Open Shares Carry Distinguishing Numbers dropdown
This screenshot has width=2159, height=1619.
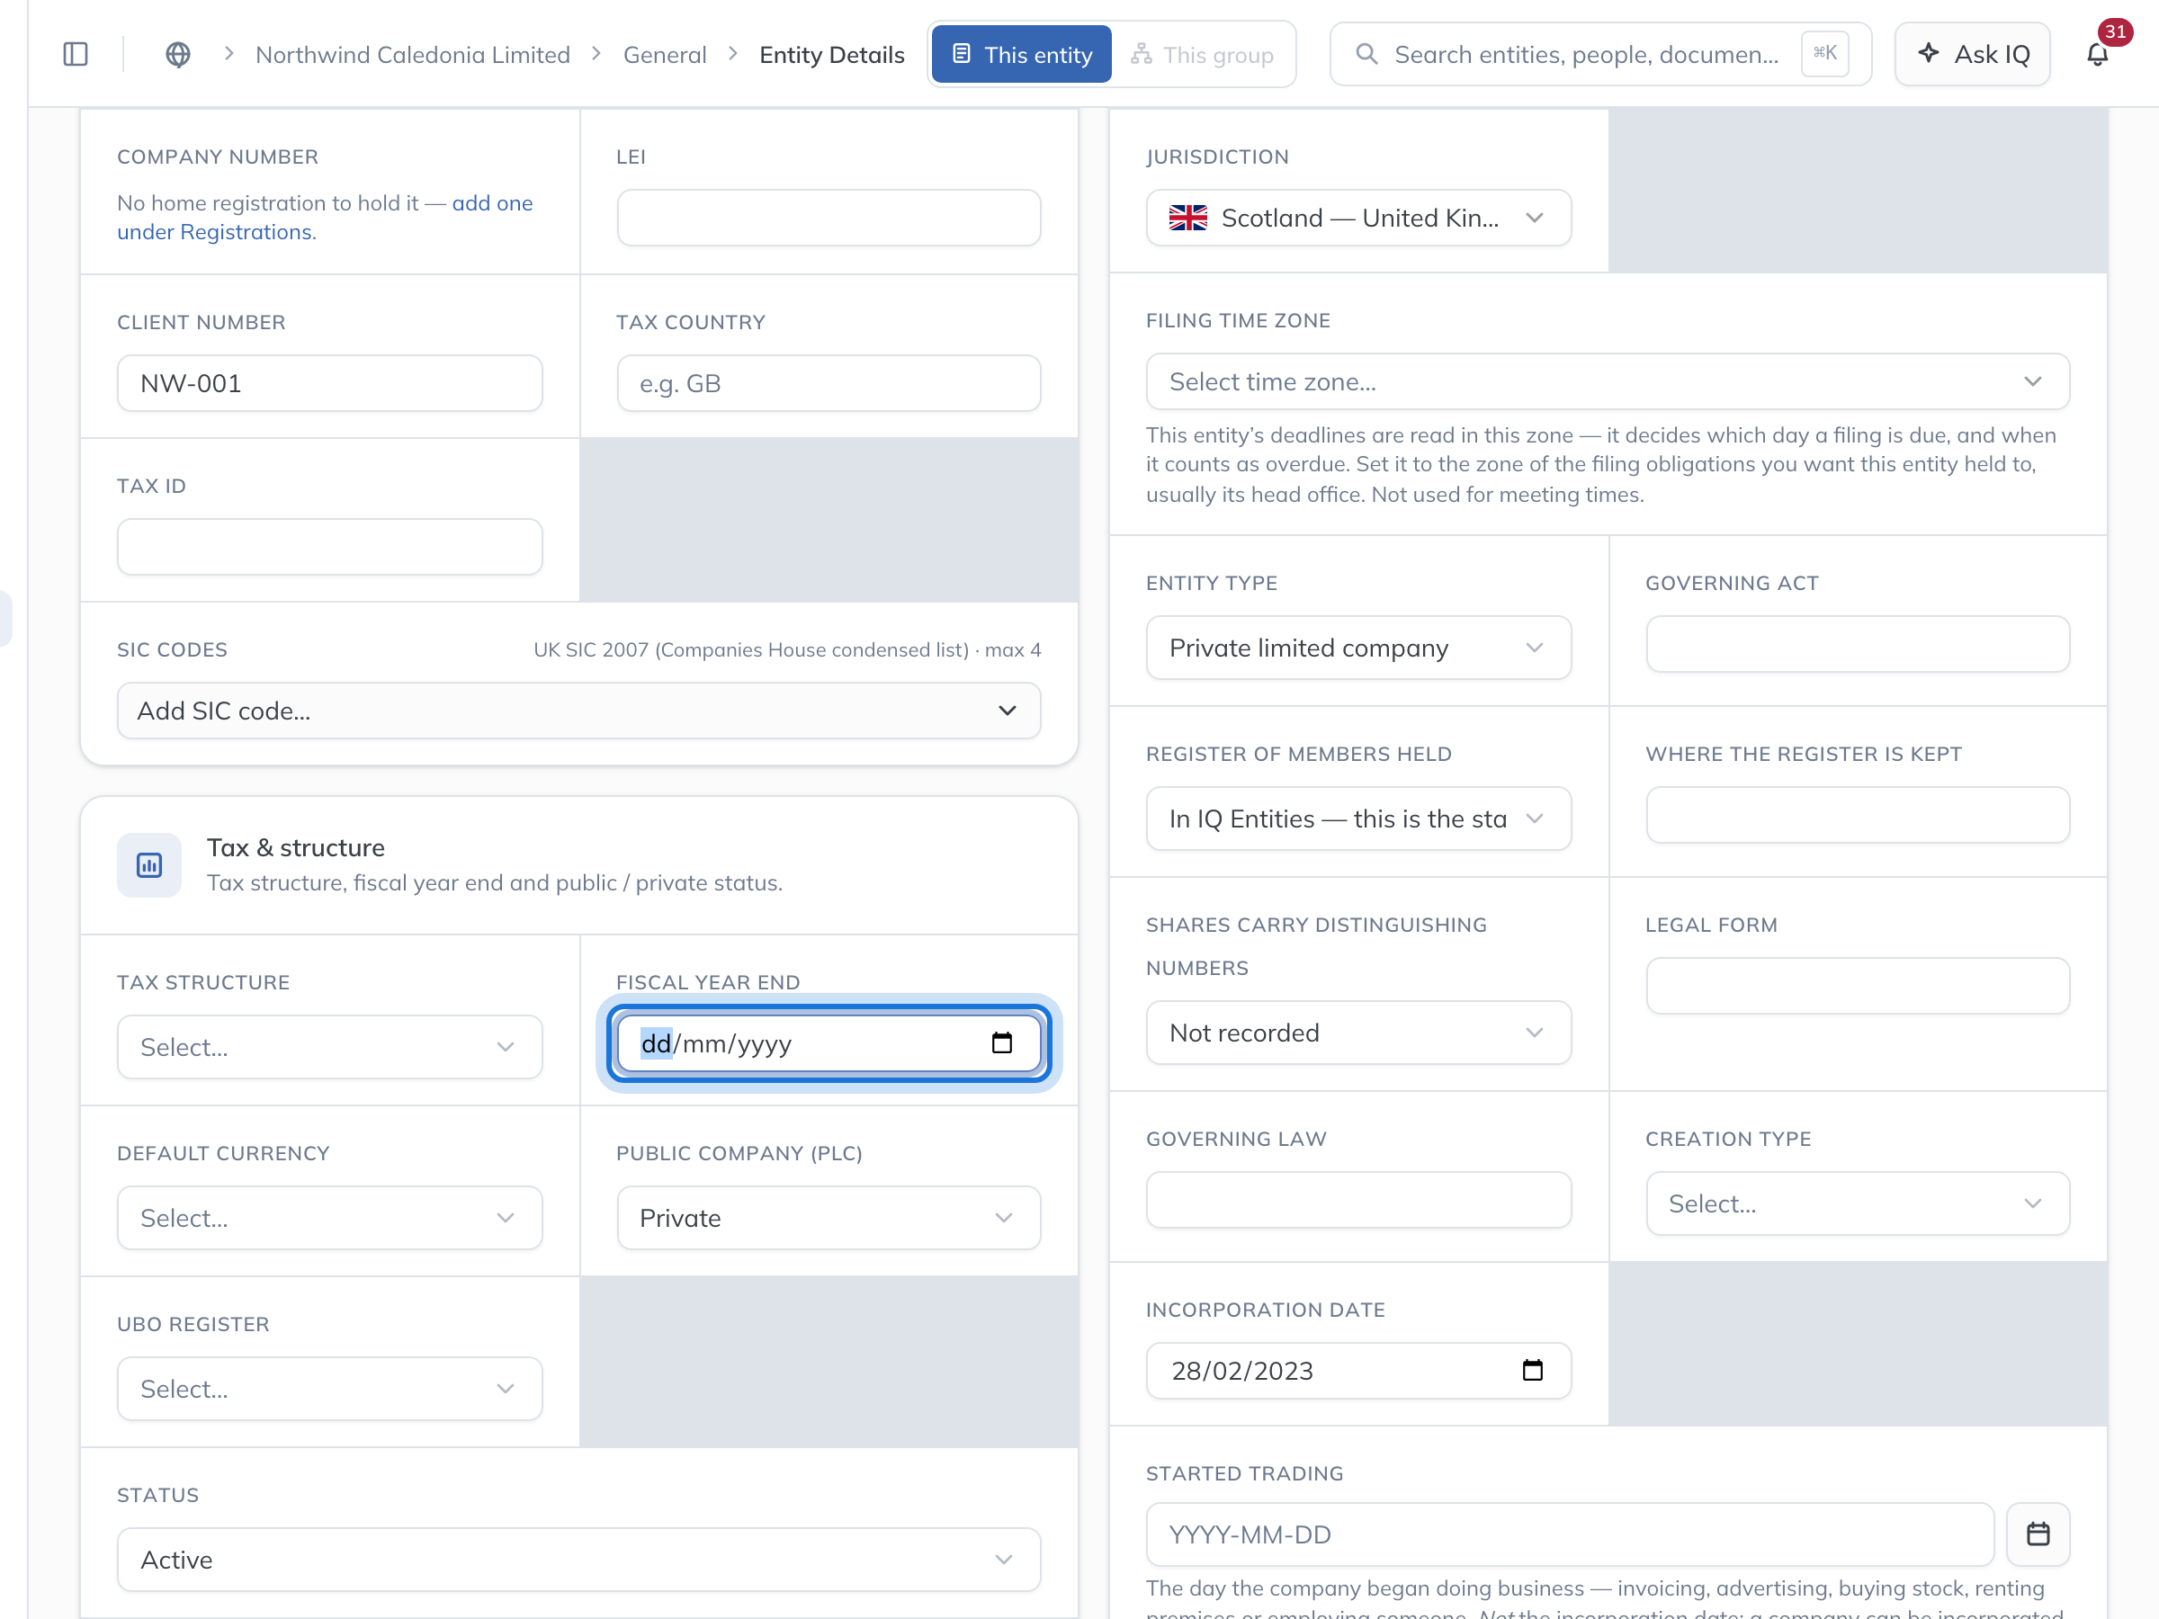coord(1357,1033)
